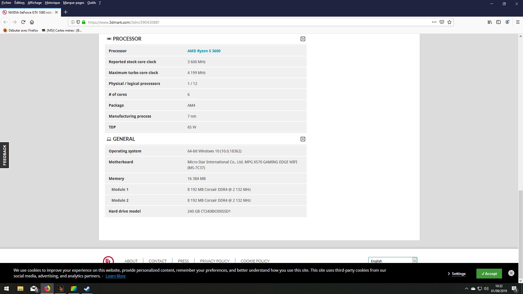Open the CONTACT footer link
Screen dimensions: 523x294
click(x=157, y=261)
